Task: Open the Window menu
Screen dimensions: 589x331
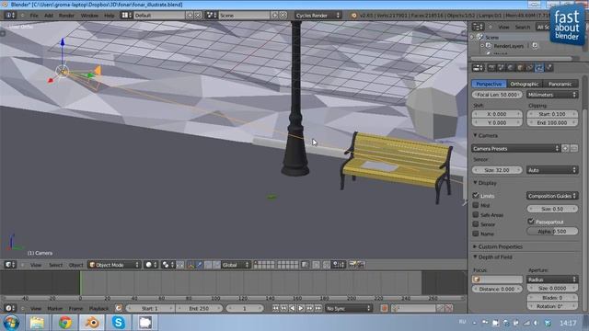Action: (x=89, y=16)
